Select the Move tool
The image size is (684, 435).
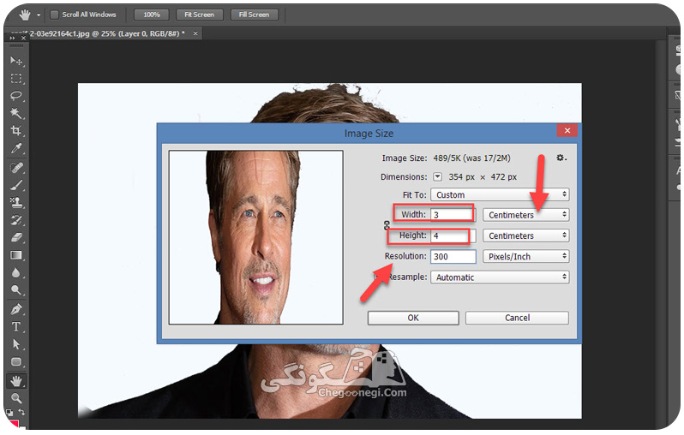pos(16,61)
